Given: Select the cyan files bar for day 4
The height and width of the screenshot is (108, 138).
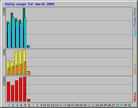Looking at the screenshot, I should point(21,35).
